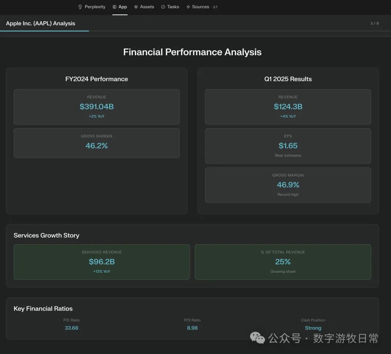Click the Tasks checkmark circle icon

point(163,7)
